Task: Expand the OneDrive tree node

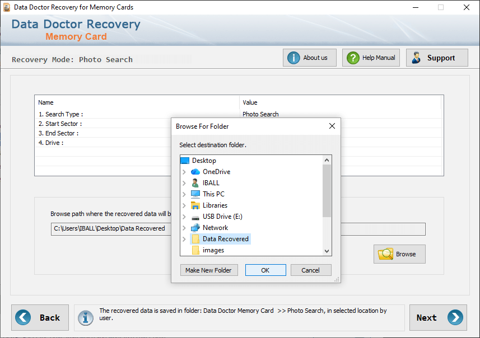Action: tap(184, 172)
